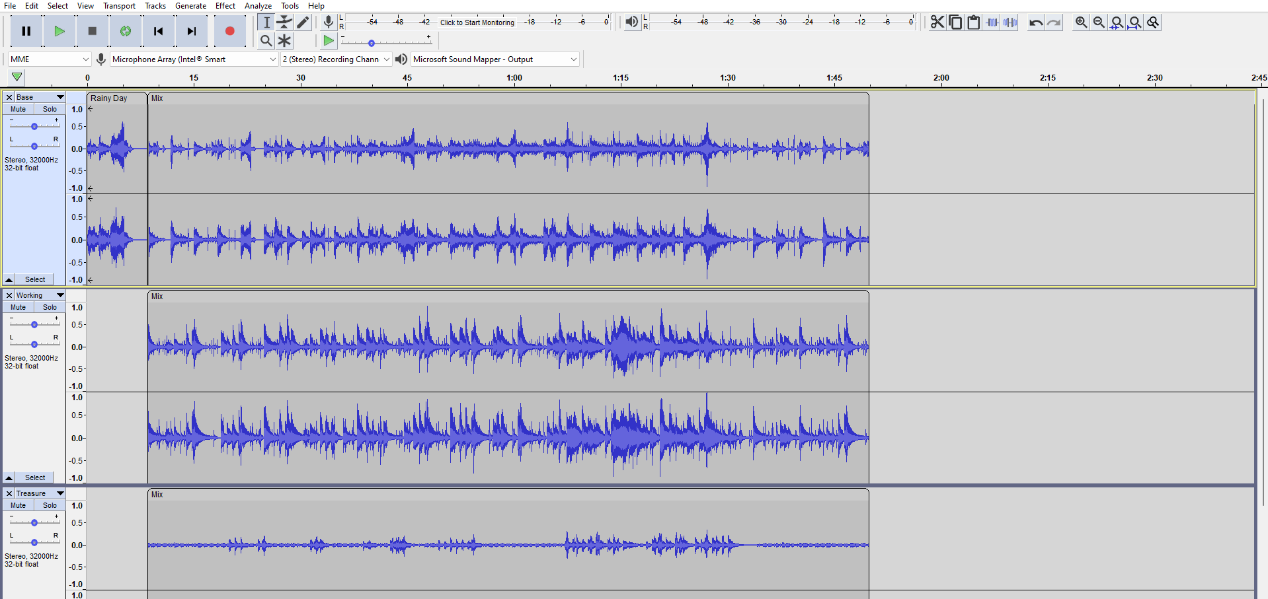This screenshot has height=599, width=1268.
Task: Solo the Working track
Action: click(50, 307)
